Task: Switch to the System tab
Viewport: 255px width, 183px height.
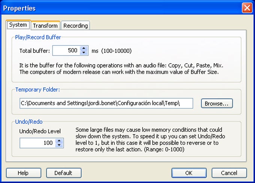Action: (x=18, y=25)
